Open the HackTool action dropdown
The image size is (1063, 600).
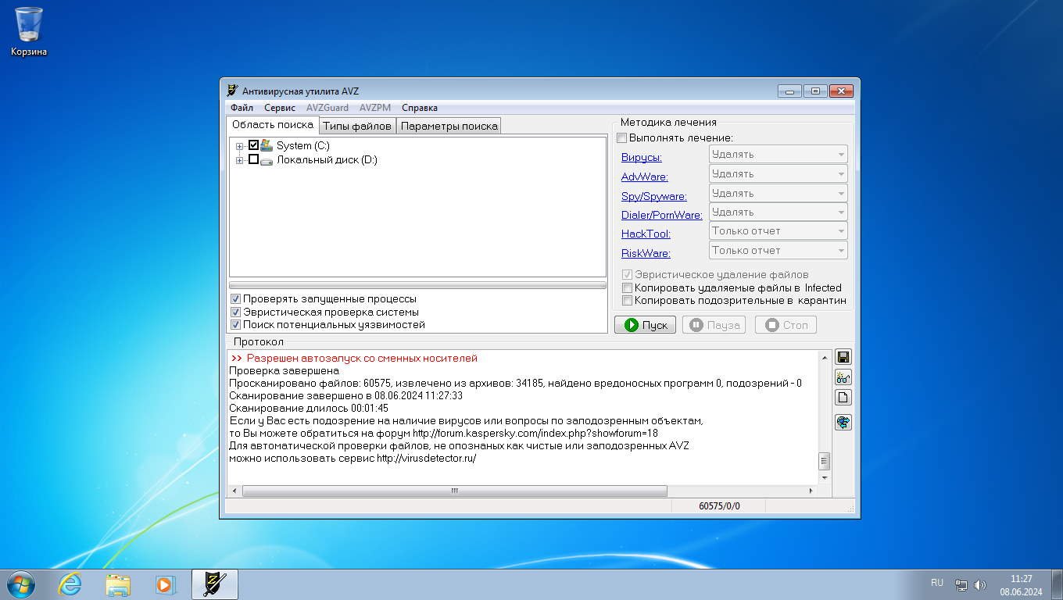point(778,231)
